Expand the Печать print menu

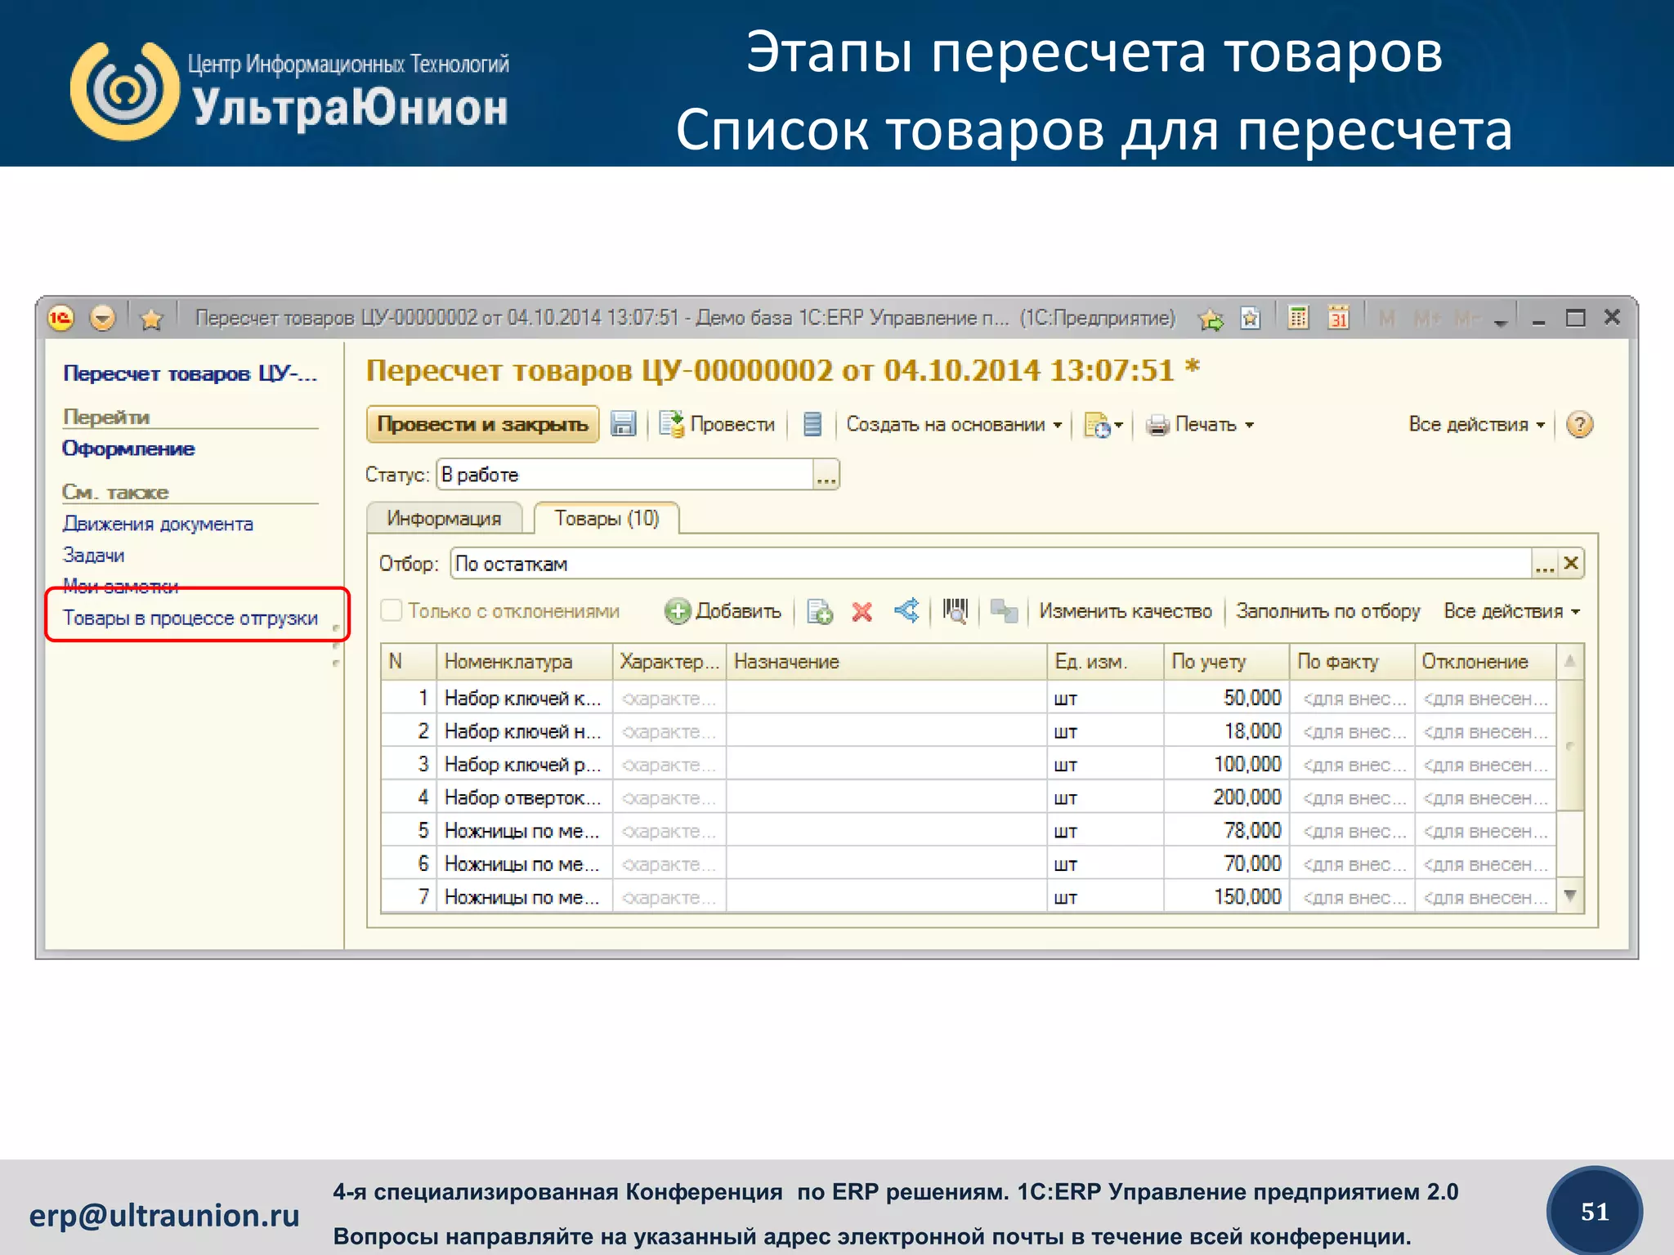(1199, 424)
